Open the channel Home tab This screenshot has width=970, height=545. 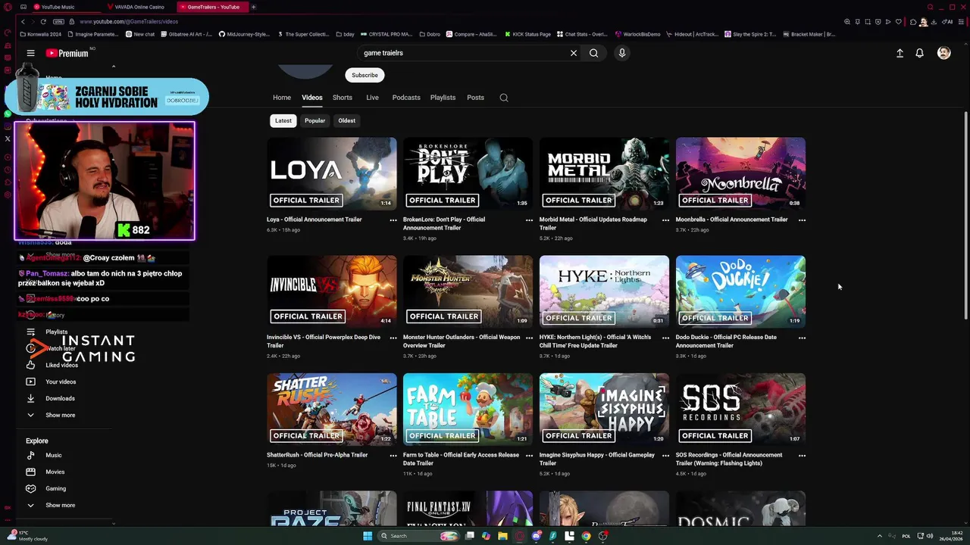(282, 98)
